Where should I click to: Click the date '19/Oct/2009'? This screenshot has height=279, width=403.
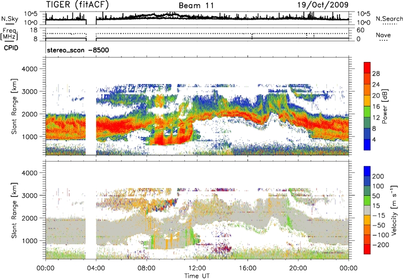point(323,5)
